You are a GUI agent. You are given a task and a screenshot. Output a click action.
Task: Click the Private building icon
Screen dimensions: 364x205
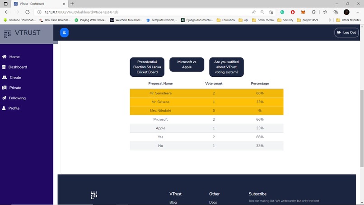click(4, 88)
